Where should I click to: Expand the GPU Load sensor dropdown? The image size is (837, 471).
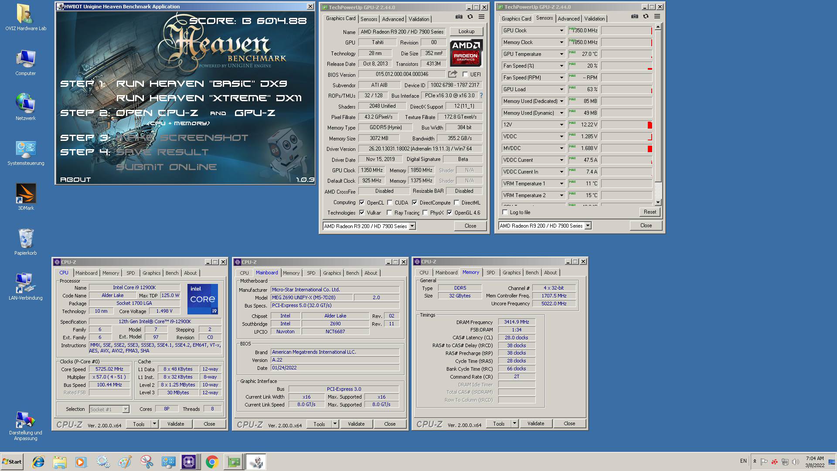pyautogui.click(x=561, y=89)
